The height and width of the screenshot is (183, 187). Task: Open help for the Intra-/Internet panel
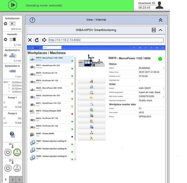[32, 20]
